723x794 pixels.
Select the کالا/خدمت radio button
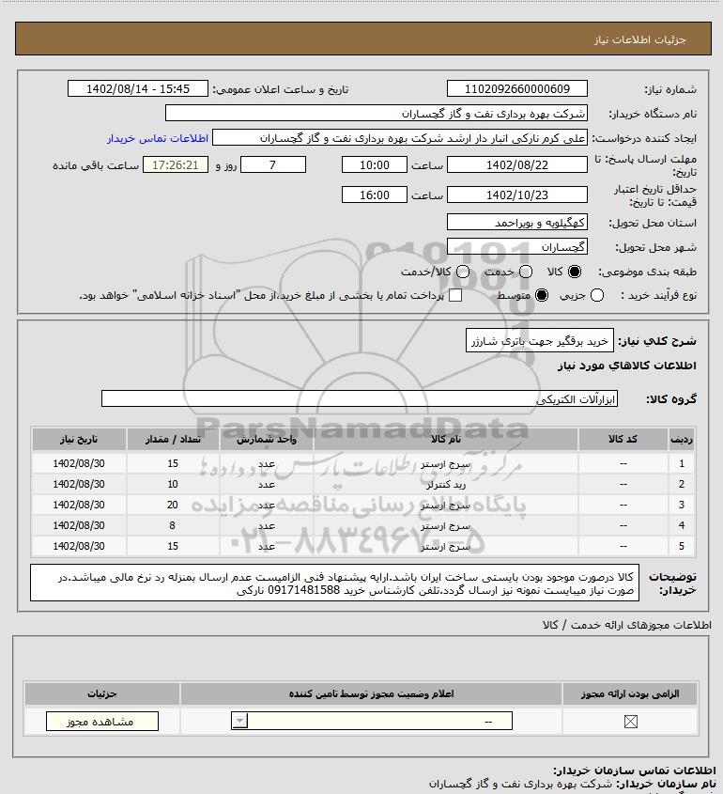pyautogui.click(x=462, y=272)
